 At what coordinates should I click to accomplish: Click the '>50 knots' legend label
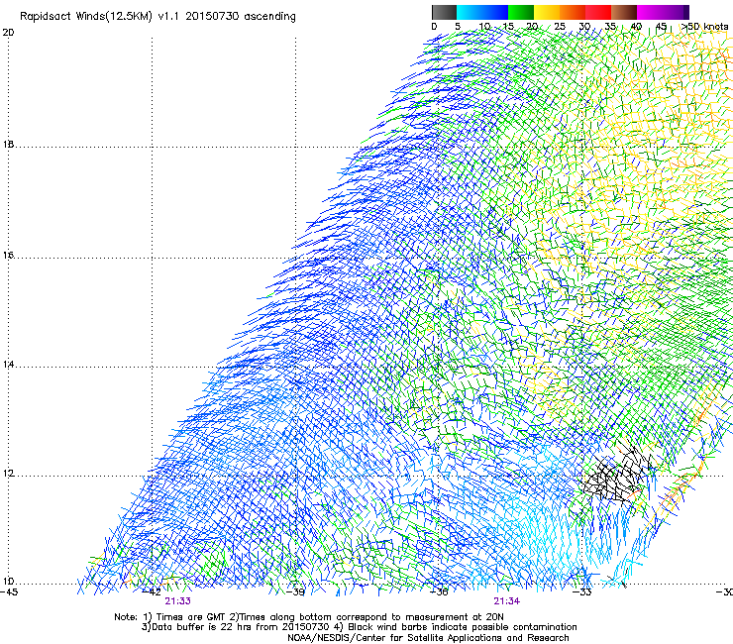pos(705,27)
